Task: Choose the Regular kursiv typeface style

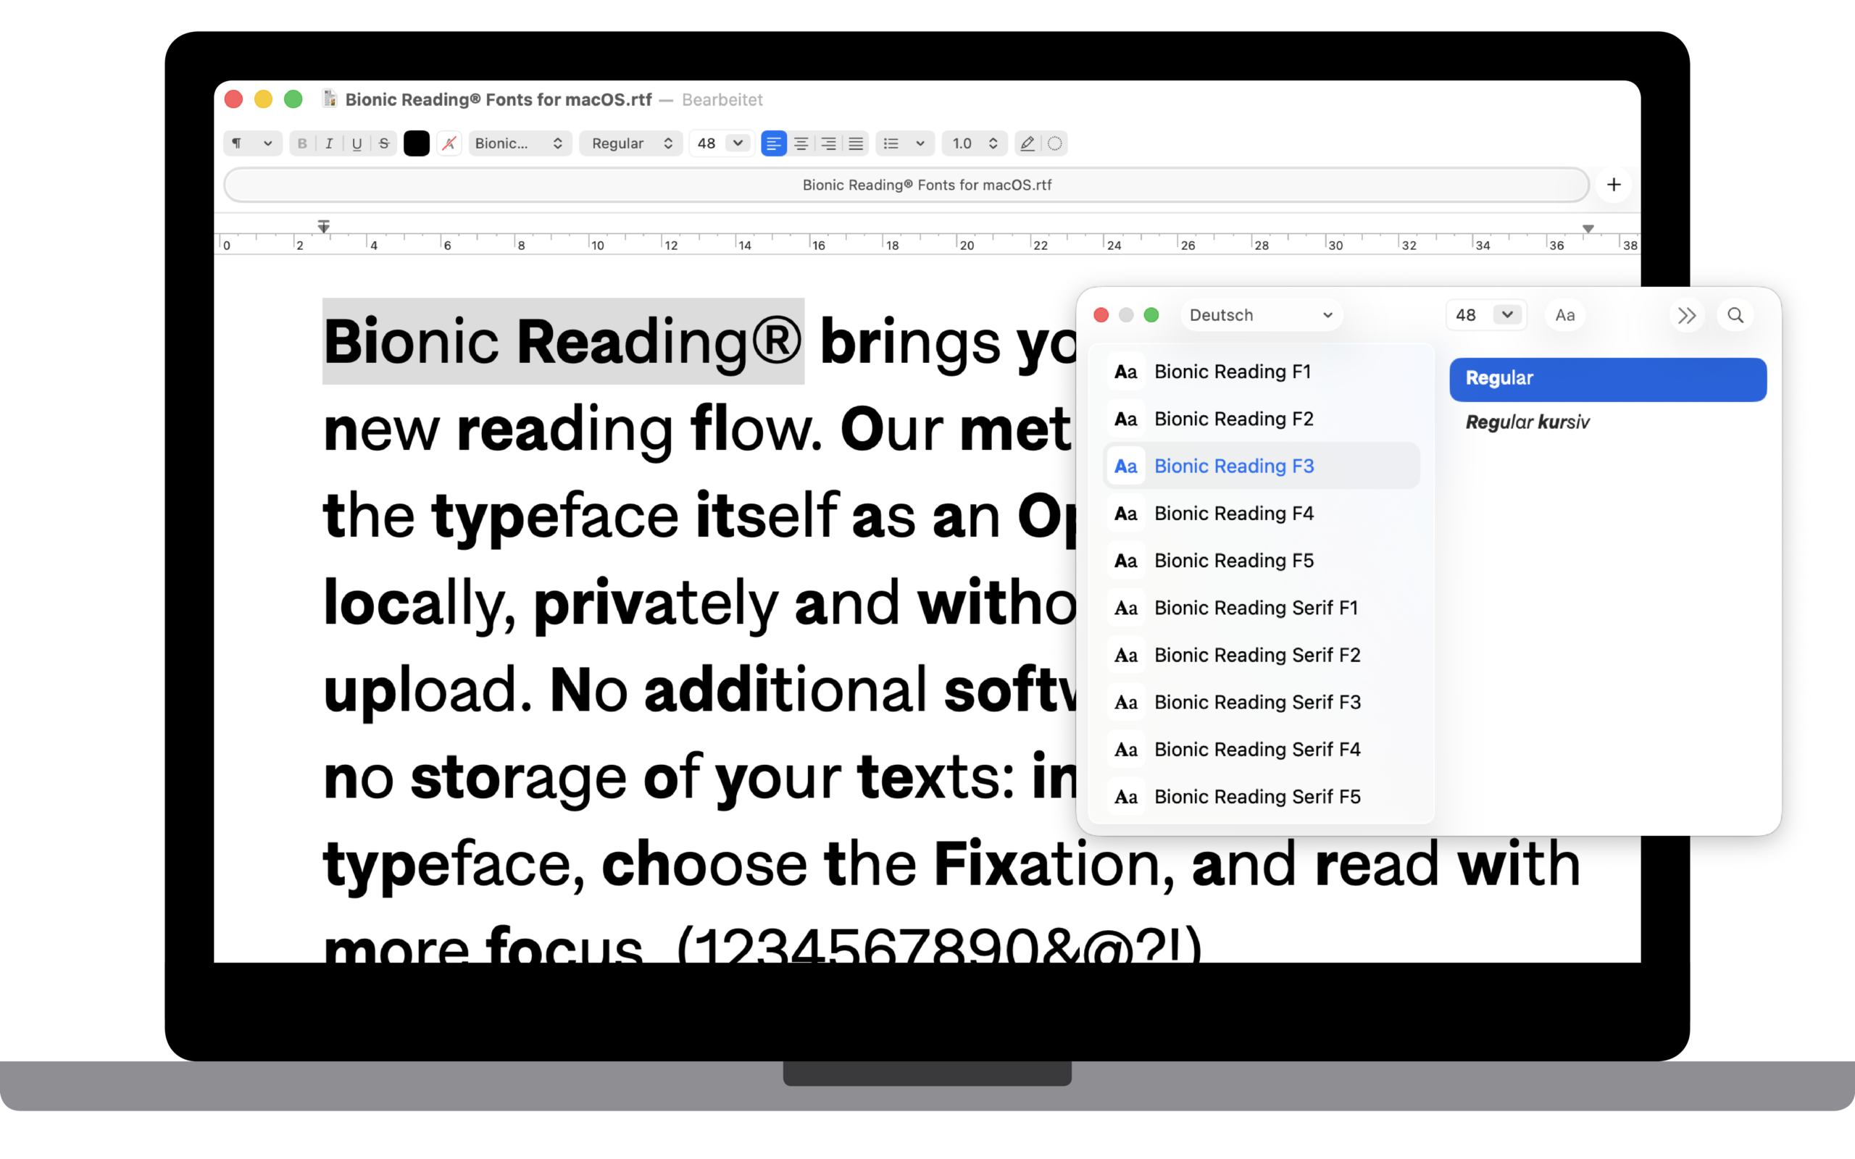Action: 1607,422
